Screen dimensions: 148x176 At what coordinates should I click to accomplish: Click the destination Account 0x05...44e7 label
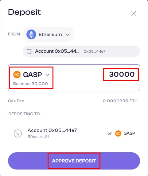click(x=52, y=130)
